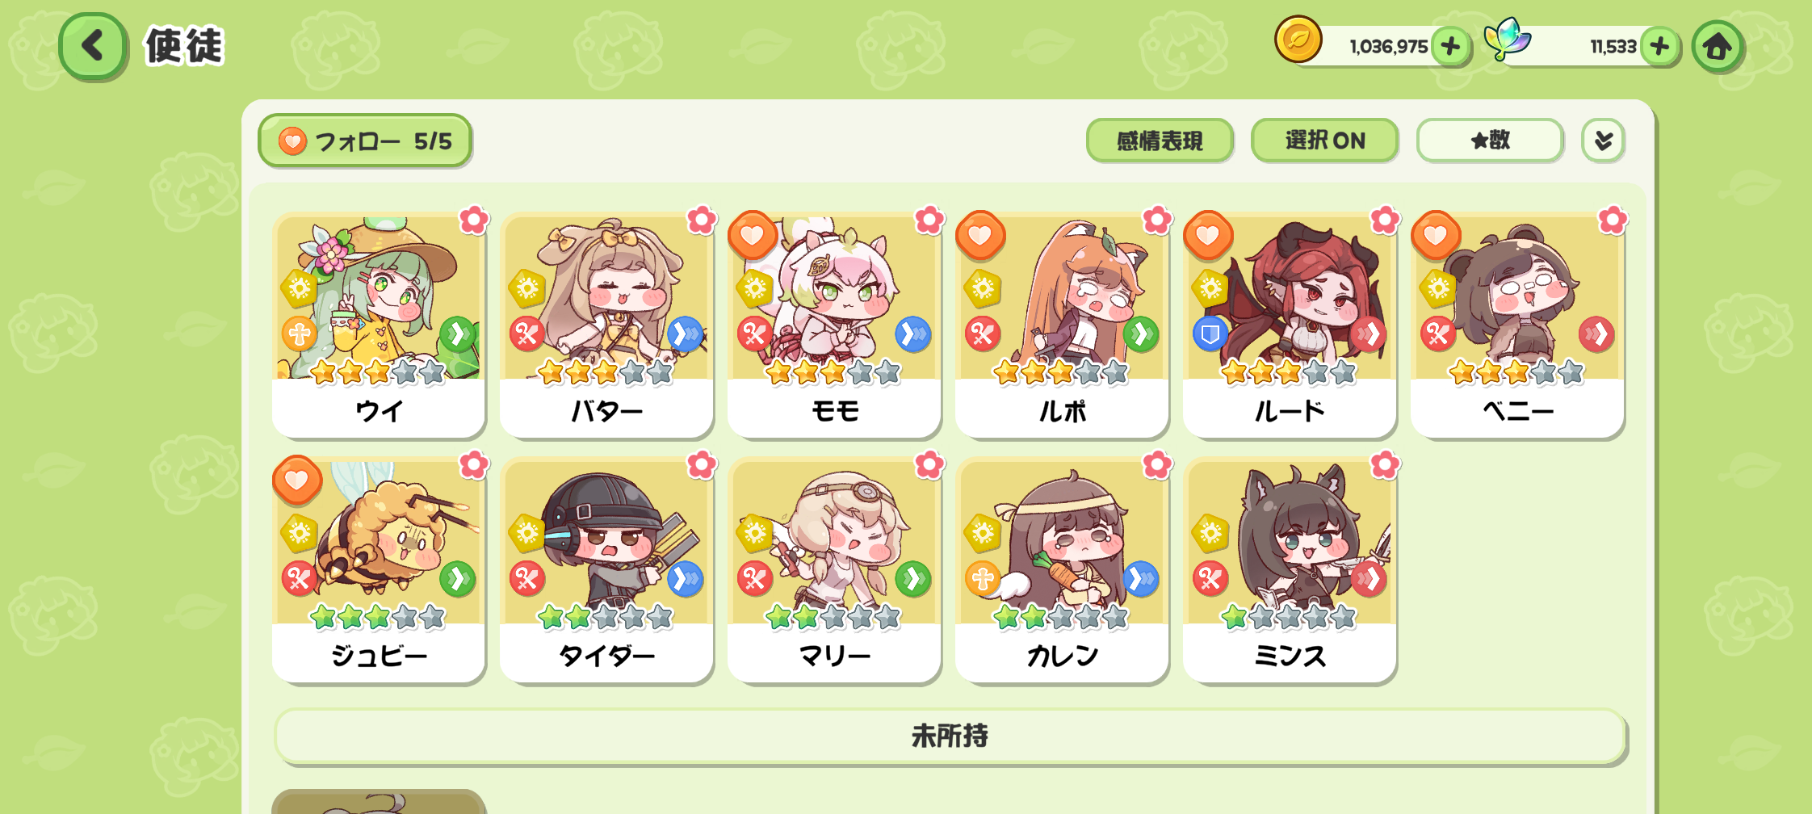Screen dimensions: 1812x814
Task: Open the カレン character card
Action: 1062,569
